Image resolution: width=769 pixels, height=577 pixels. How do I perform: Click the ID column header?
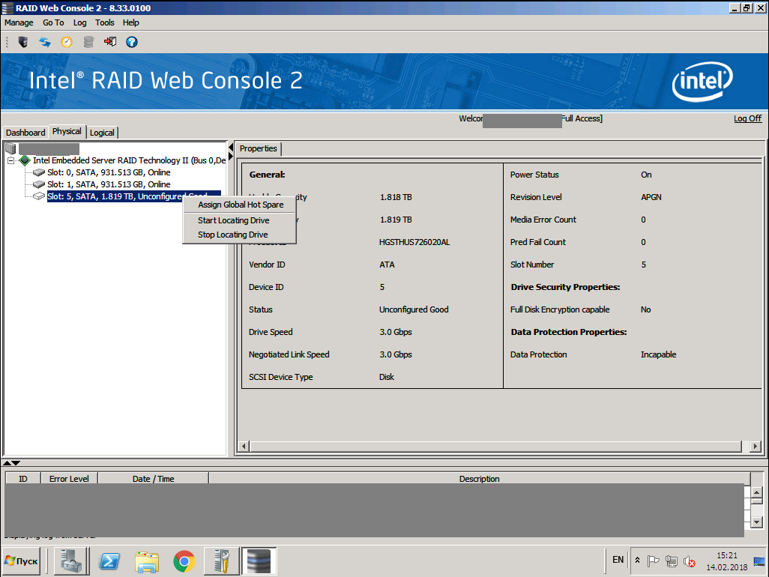point(22,479)
